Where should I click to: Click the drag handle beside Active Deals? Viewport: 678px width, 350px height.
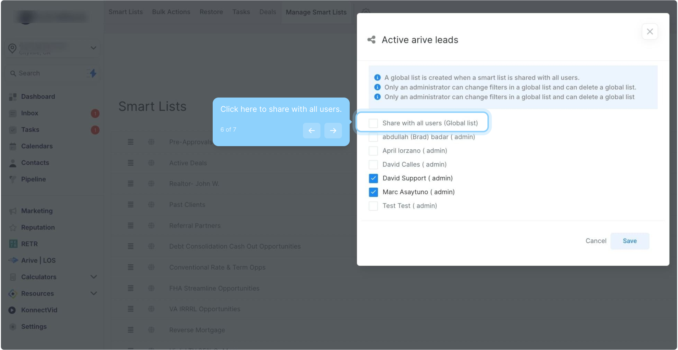tap(131, 163)
